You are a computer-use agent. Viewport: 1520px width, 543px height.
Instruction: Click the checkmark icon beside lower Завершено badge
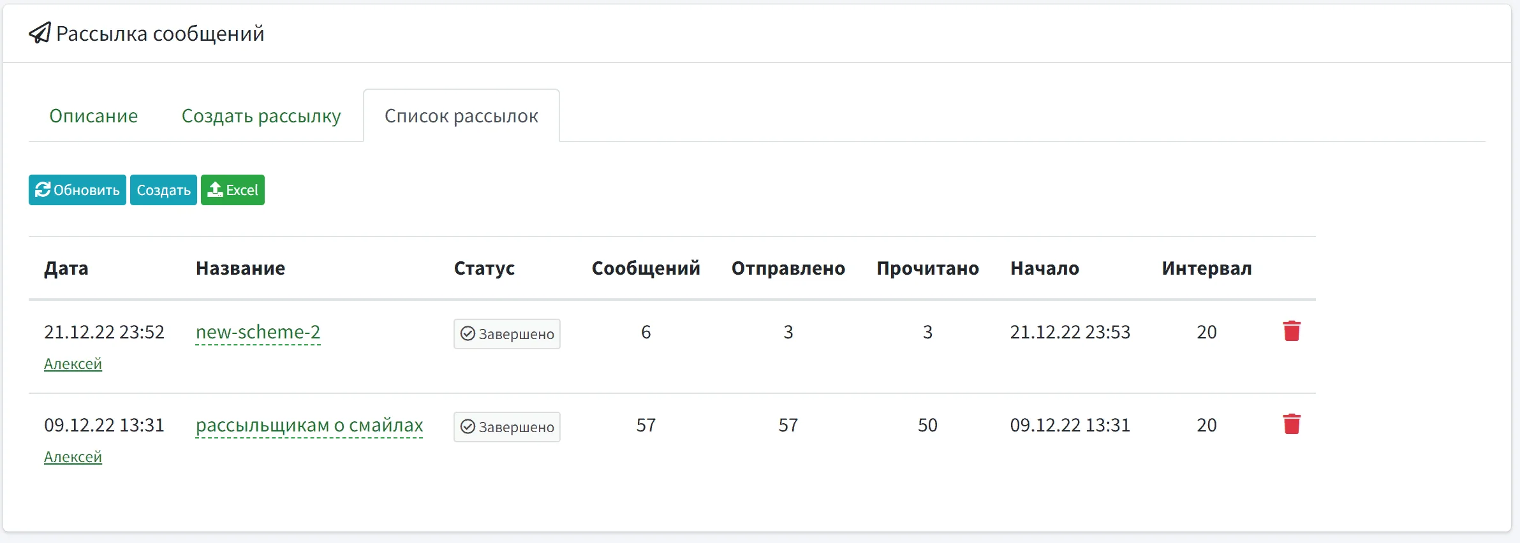(x=468, y=426)
